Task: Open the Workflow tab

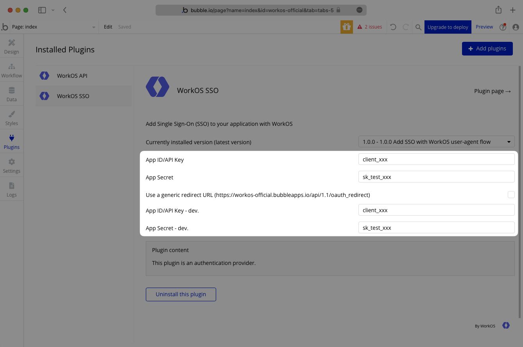Action: (11, 70)
